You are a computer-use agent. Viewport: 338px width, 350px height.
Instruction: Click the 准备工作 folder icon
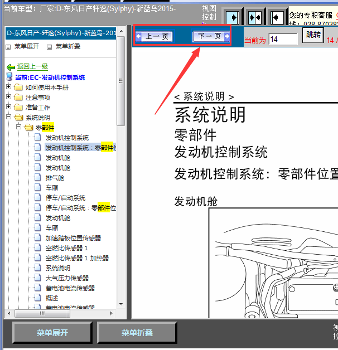click(18, 107)
